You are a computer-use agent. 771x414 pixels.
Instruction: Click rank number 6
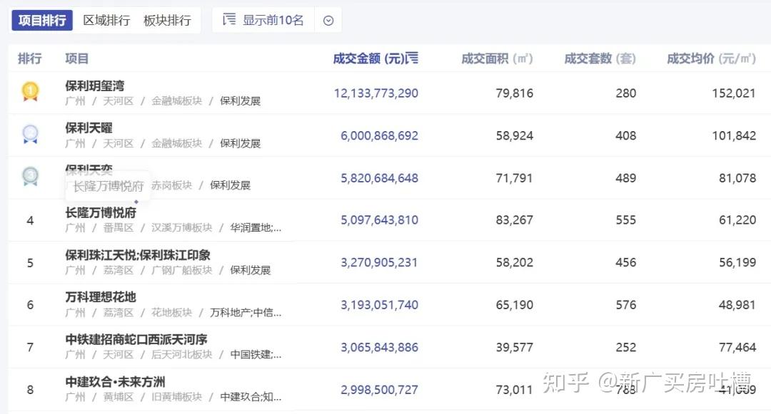coord(30,305)
